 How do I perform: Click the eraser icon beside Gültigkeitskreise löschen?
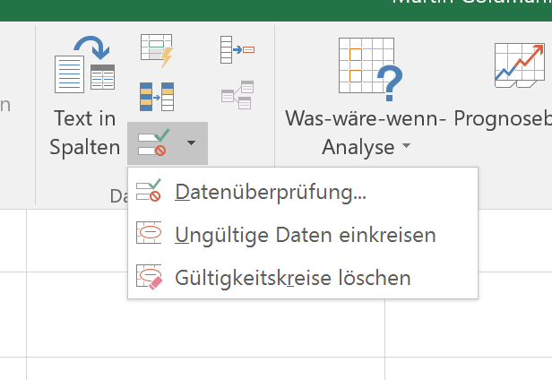149,278
